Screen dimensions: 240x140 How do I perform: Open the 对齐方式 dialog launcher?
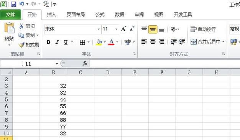(x=224, y=54)
